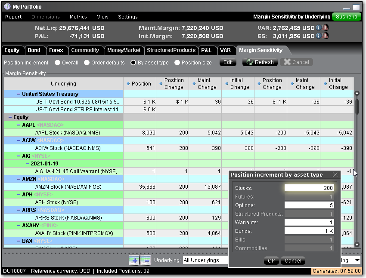366x278 pixels.
Task: Click the Options increment input field
Action: [309, 205]
